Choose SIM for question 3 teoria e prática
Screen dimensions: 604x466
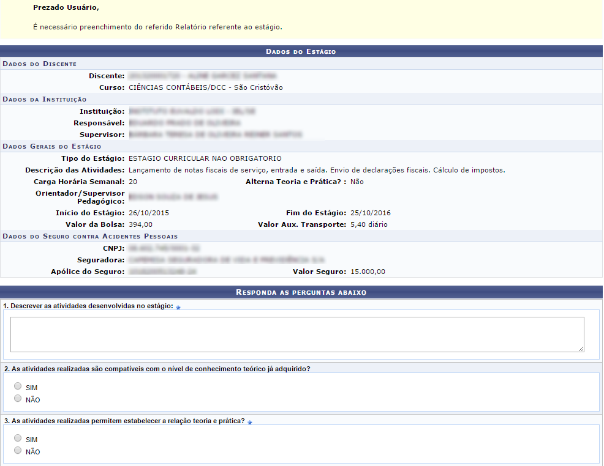[x=18, y=438]
